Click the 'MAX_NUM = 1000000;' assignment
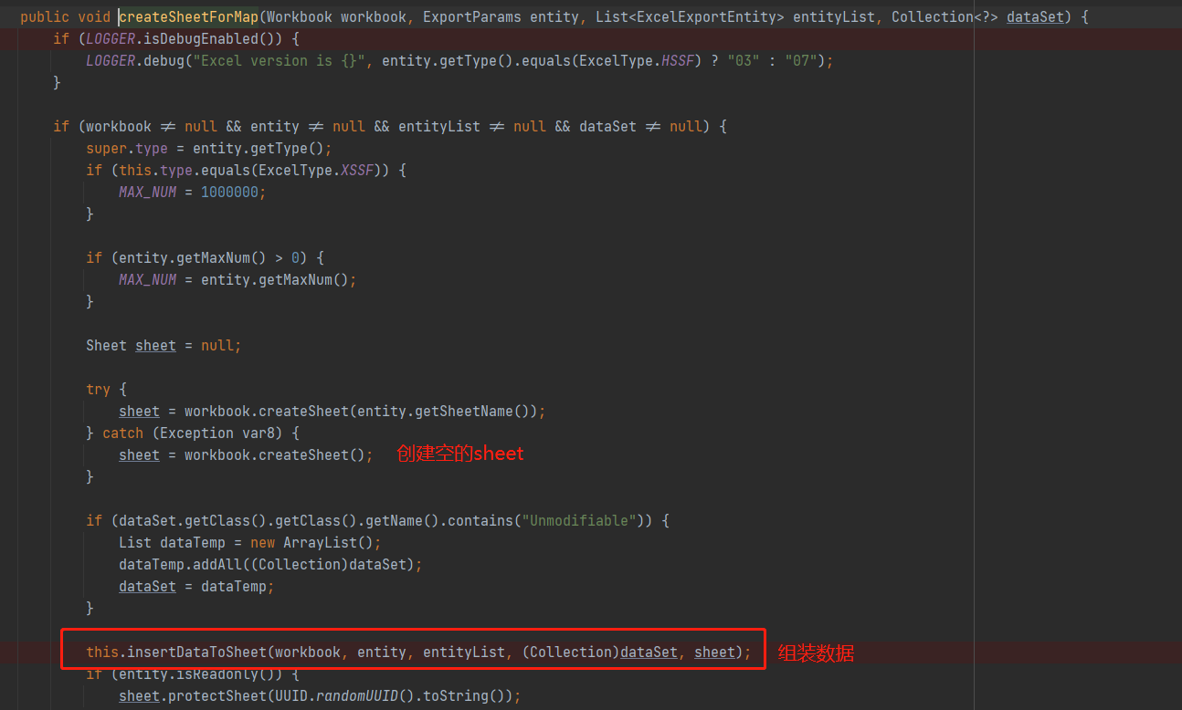1182x710 pixels. pyautogui.click(x=193, y=192)
